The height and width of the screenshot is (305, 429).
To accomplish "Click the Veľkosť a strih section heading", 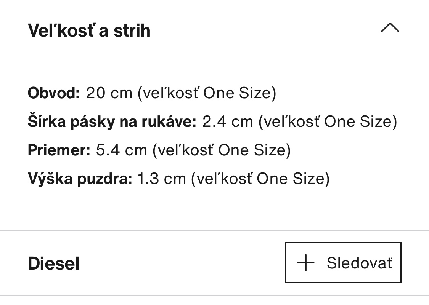I will pos(89,30).
